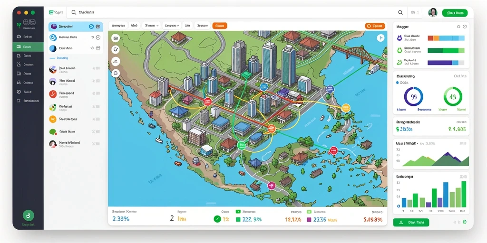Click the fourth round bell tool on the map

[116, 73]
